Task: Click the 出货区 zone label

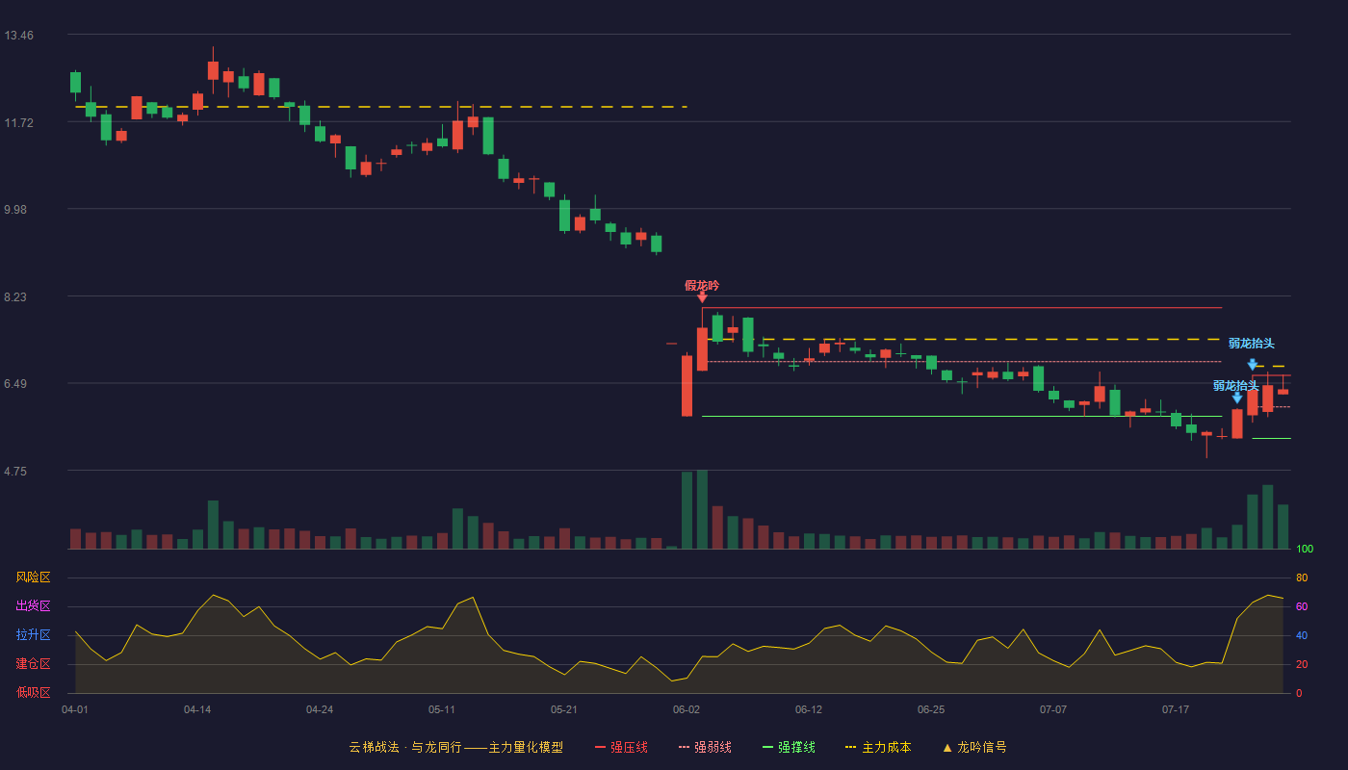Action: (33, 606)
